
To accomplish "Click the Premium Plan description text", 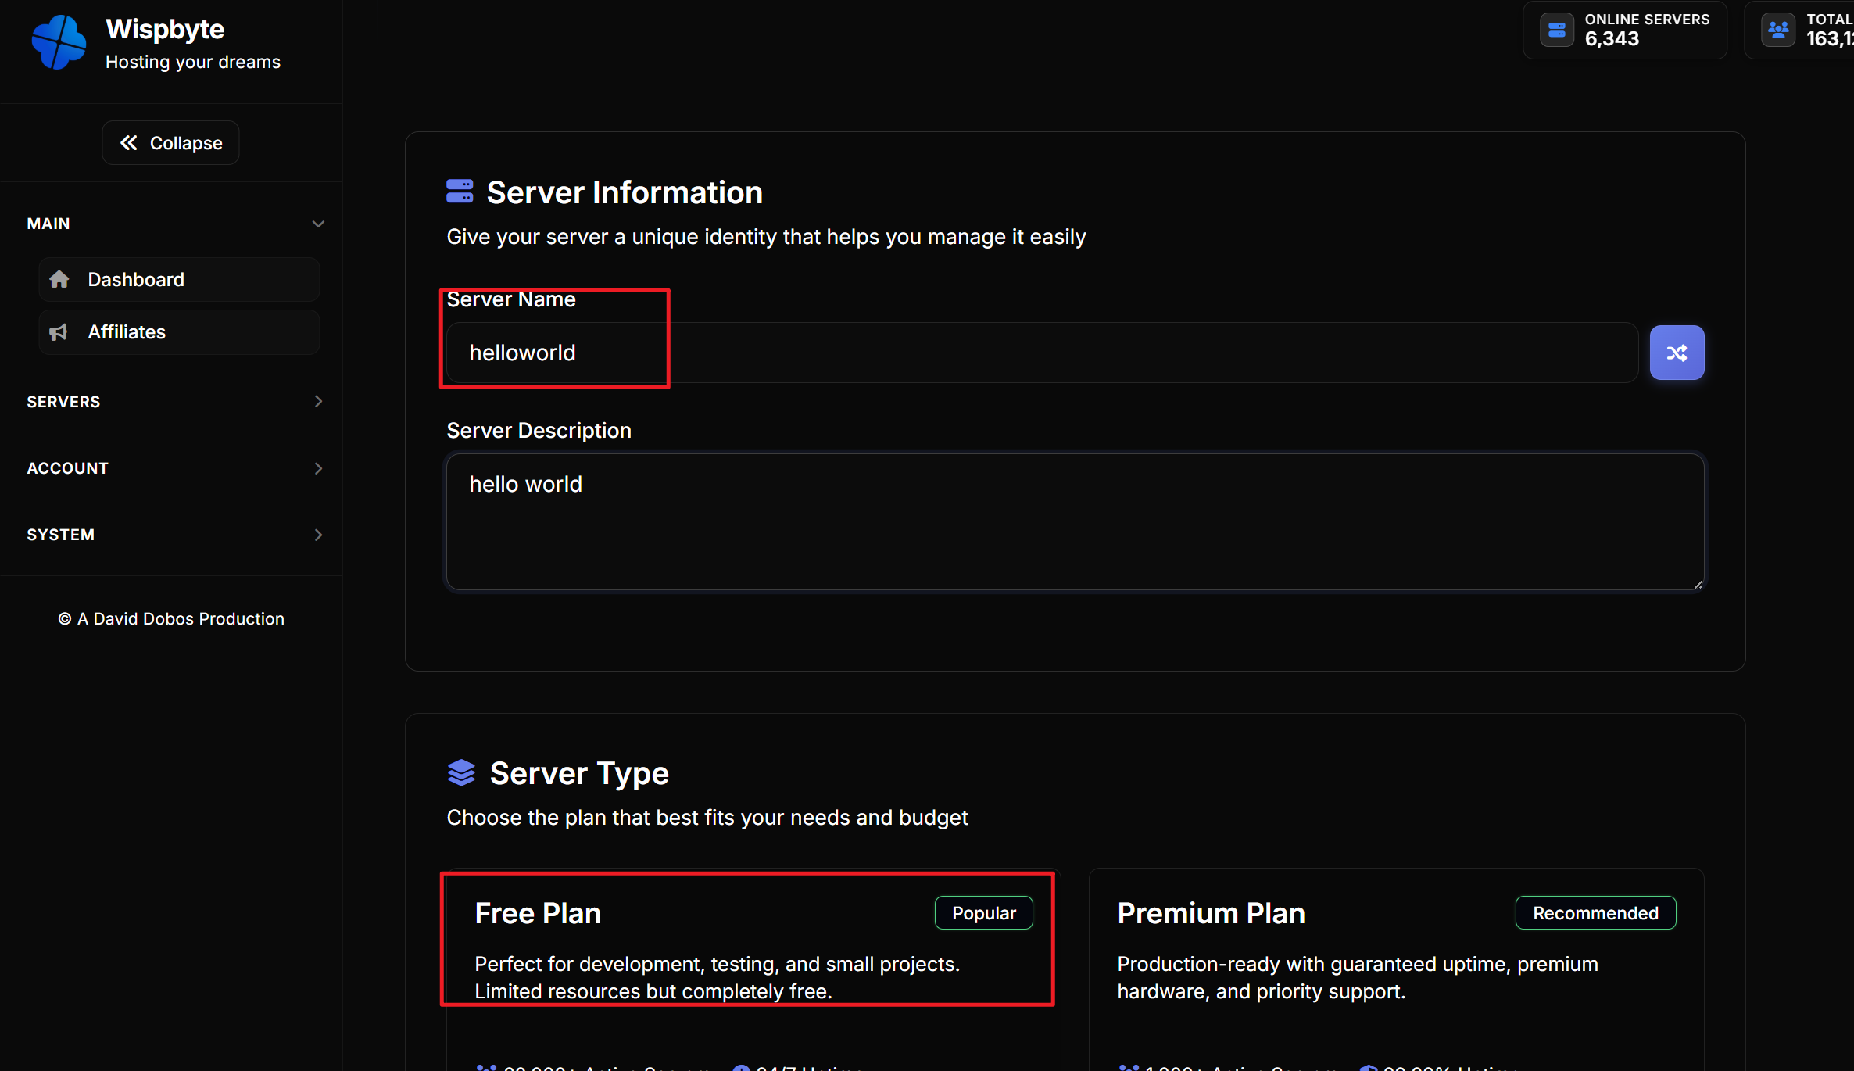I will click(x=1358, y=977).
